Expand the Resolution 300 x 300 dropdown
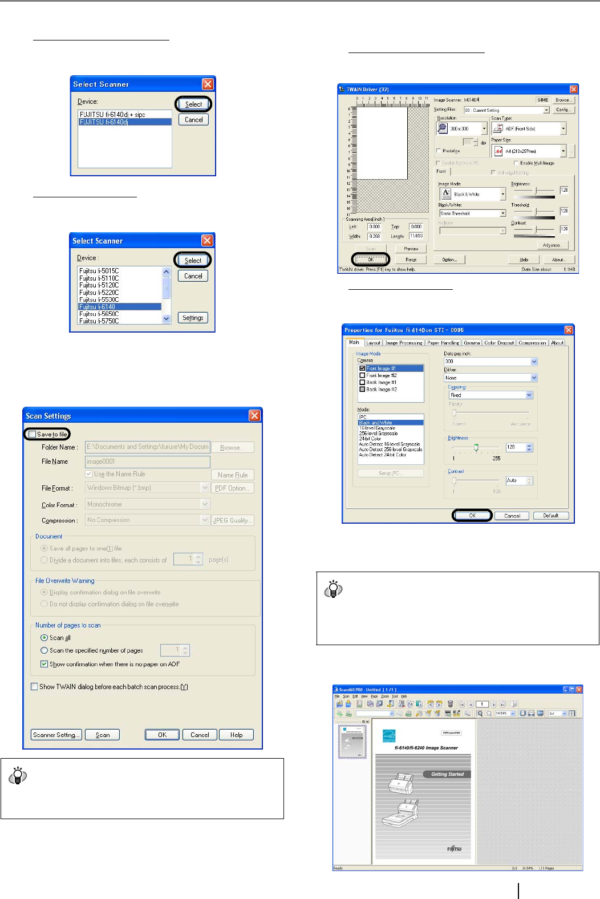Screen dimensions: 600x899 [484, 129]
